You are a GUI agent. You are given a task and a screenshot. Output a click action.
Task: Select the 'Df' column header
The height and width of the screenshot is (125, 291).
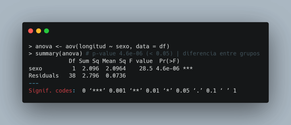point(72,61)
